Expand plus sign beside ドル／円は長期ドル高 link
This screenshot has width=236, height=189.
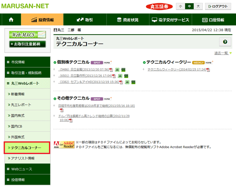pos(54,116)
